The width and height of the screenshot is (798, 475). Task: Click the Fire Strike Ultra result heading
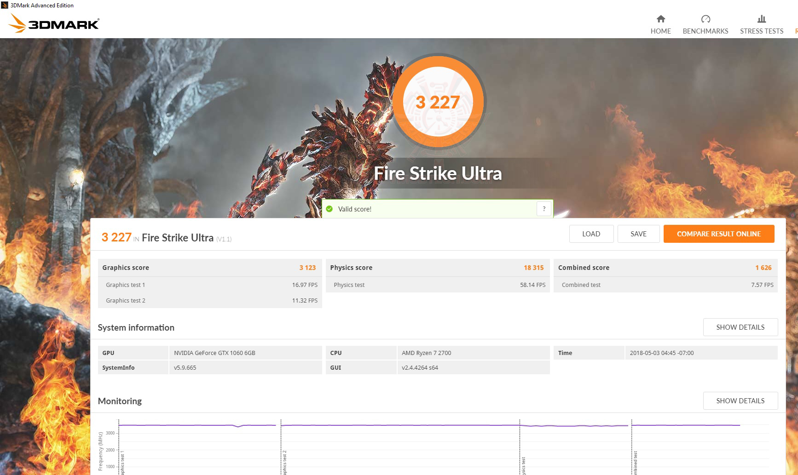177,237
